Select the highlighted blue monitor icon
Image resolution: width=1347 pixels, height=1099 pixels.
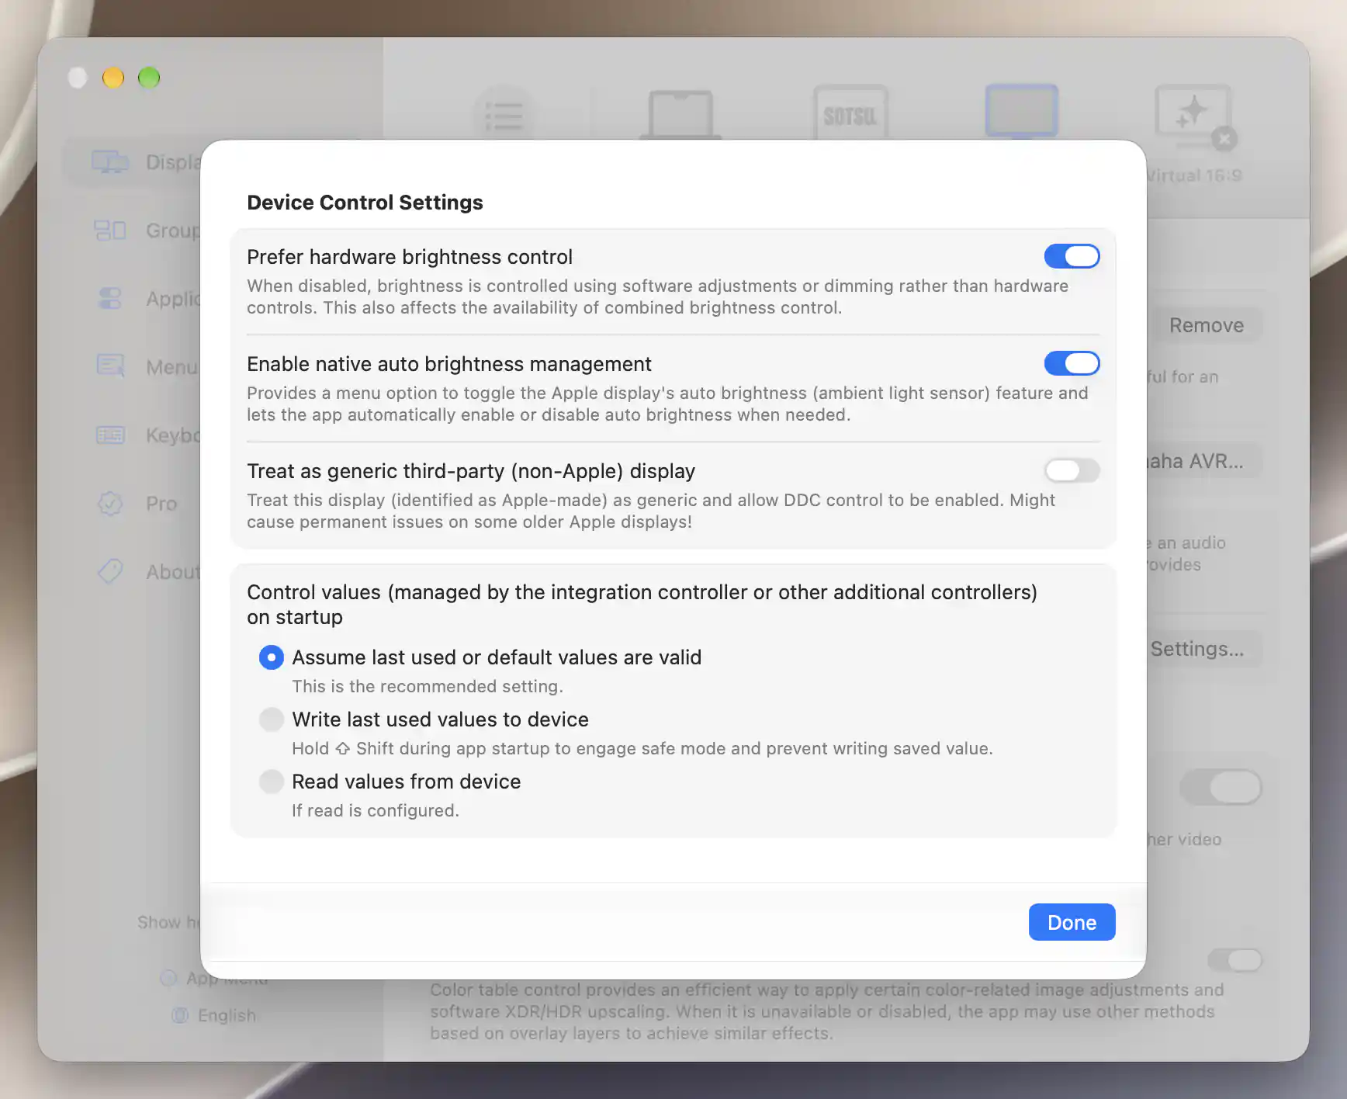coord(1021,112)
